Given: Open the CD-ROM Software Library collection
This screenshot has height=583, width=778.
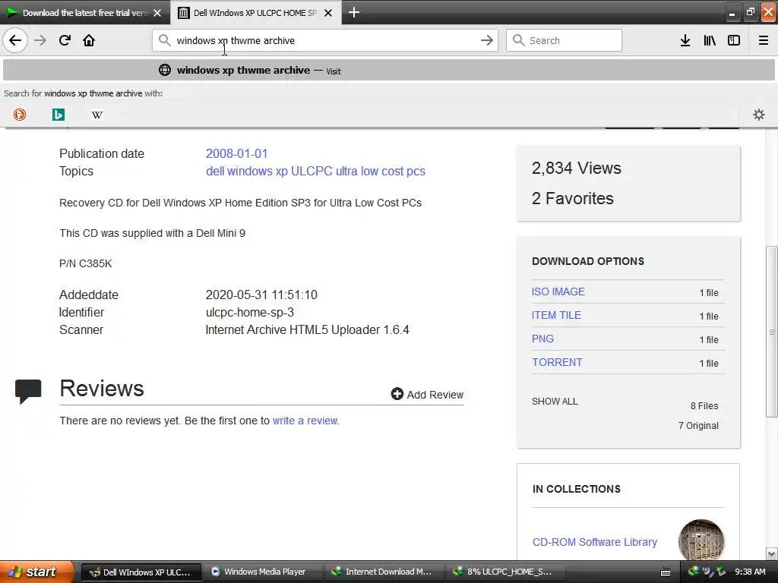Looking at the screenshot, I should click(595, 542).
